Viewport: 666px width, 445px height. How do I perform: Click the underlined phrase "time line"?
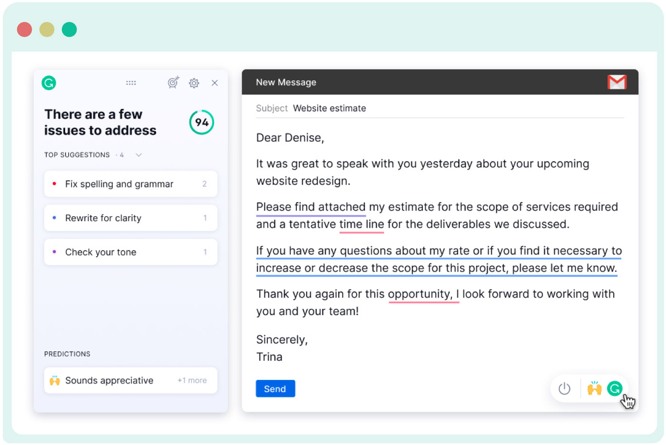(x=362, y=224)
